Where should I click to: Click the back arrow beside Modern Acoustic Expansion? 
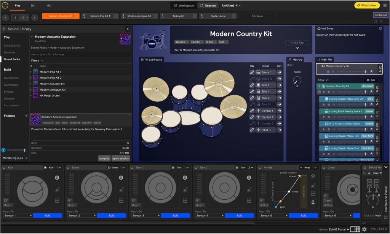[x=32, y=37]
